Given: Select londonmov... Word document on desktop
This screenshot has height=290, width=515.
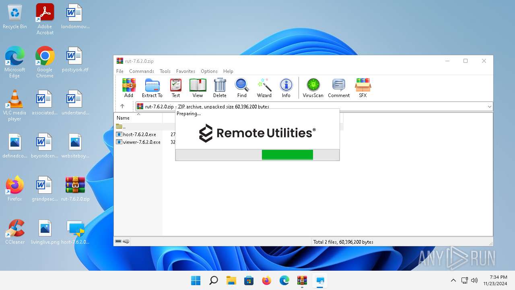Looking at the screenshot, I should click(75, 17).
